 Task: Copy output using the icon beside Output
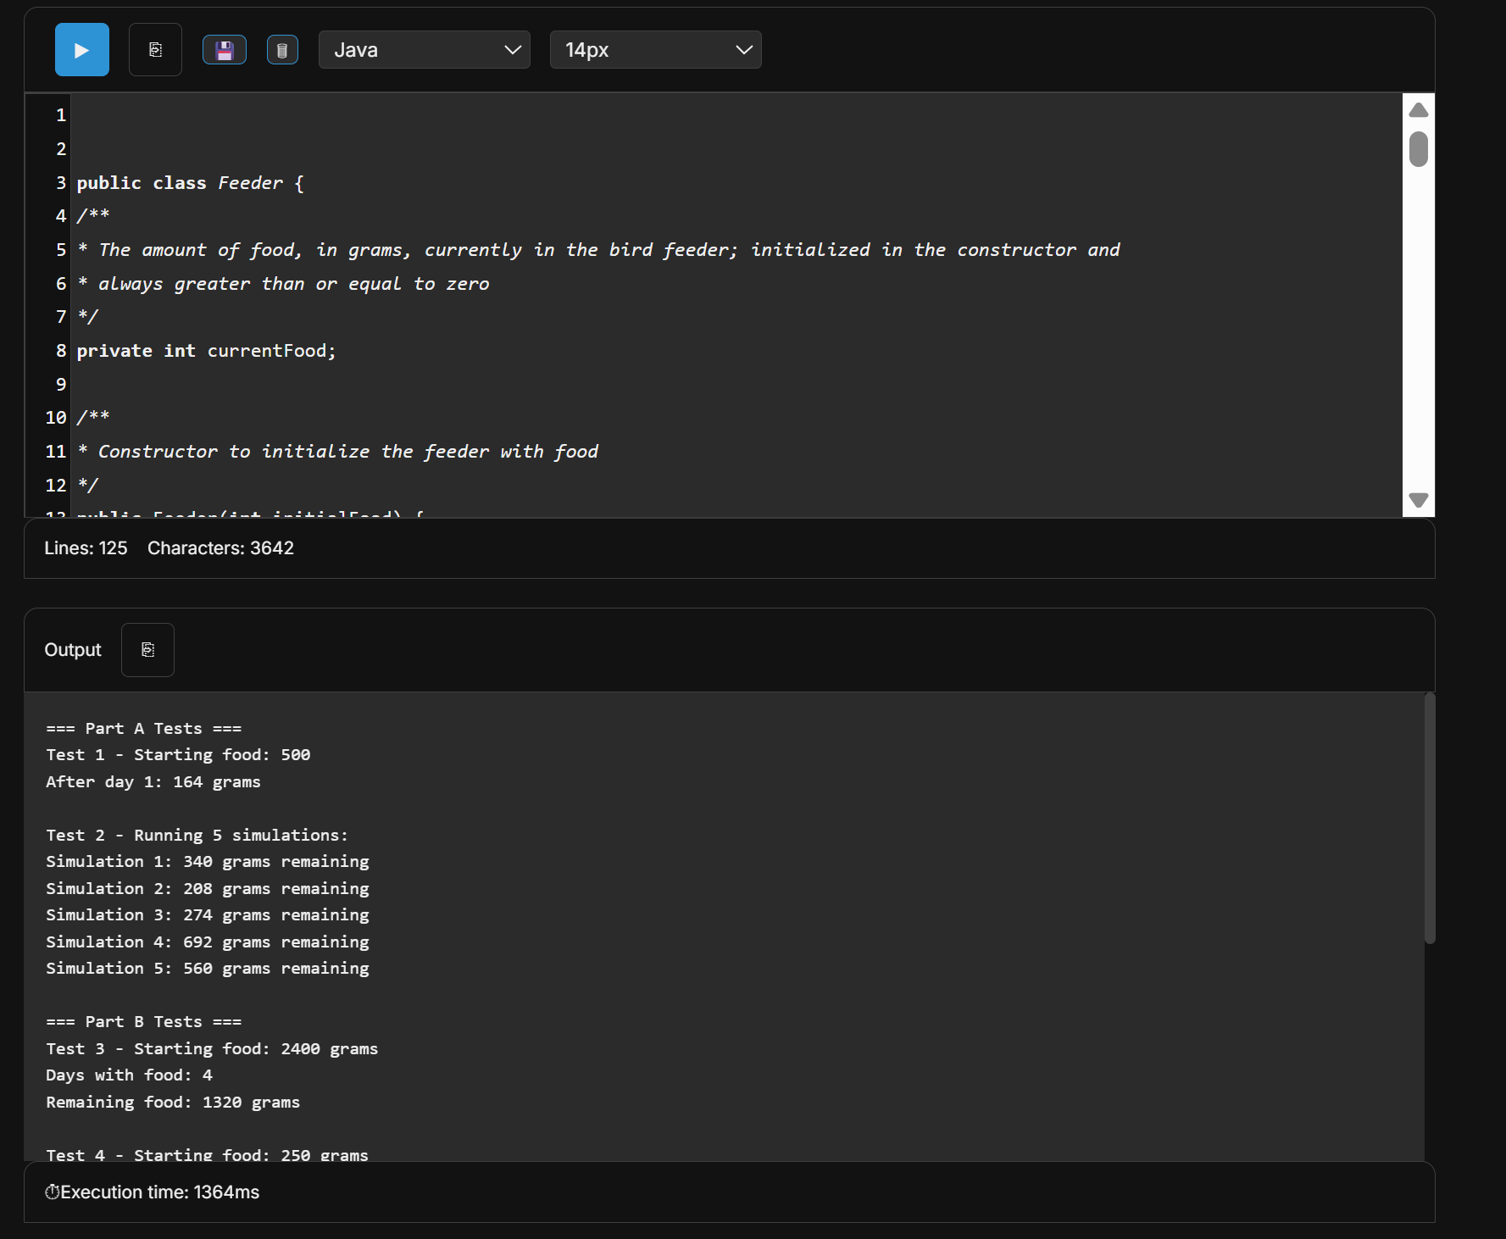147,650
